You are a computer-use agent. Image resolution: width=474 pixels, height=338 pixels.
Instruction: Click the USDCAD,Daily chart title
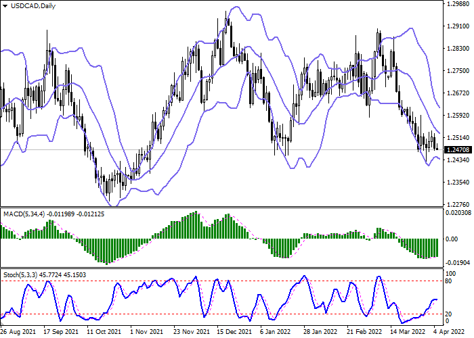tap(33, 5)
